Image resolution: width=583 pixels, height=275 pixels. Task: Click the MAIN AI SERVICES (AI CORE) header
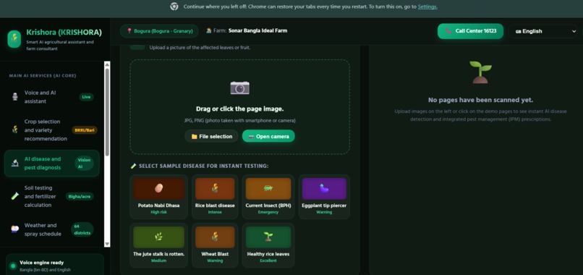43,75
